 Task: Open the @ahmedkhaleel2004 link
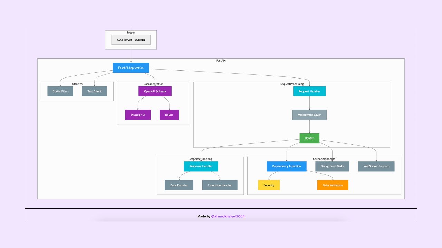[x=228, y=216]
